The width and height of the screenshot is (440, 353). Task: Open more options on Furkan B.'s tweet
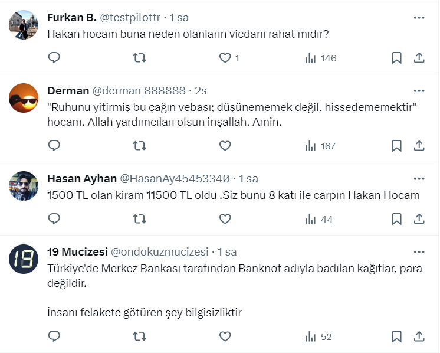(419, 18)
